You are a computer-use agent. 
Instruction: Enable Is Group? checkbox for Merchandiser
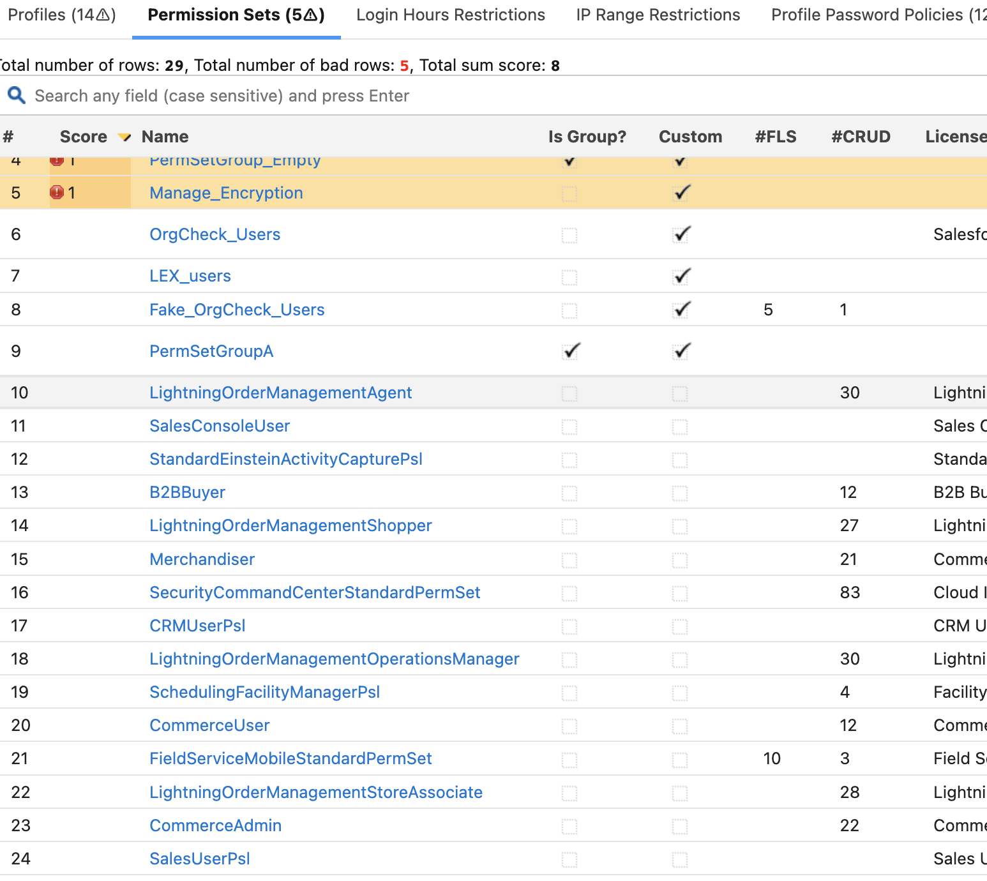pos(570,559)
